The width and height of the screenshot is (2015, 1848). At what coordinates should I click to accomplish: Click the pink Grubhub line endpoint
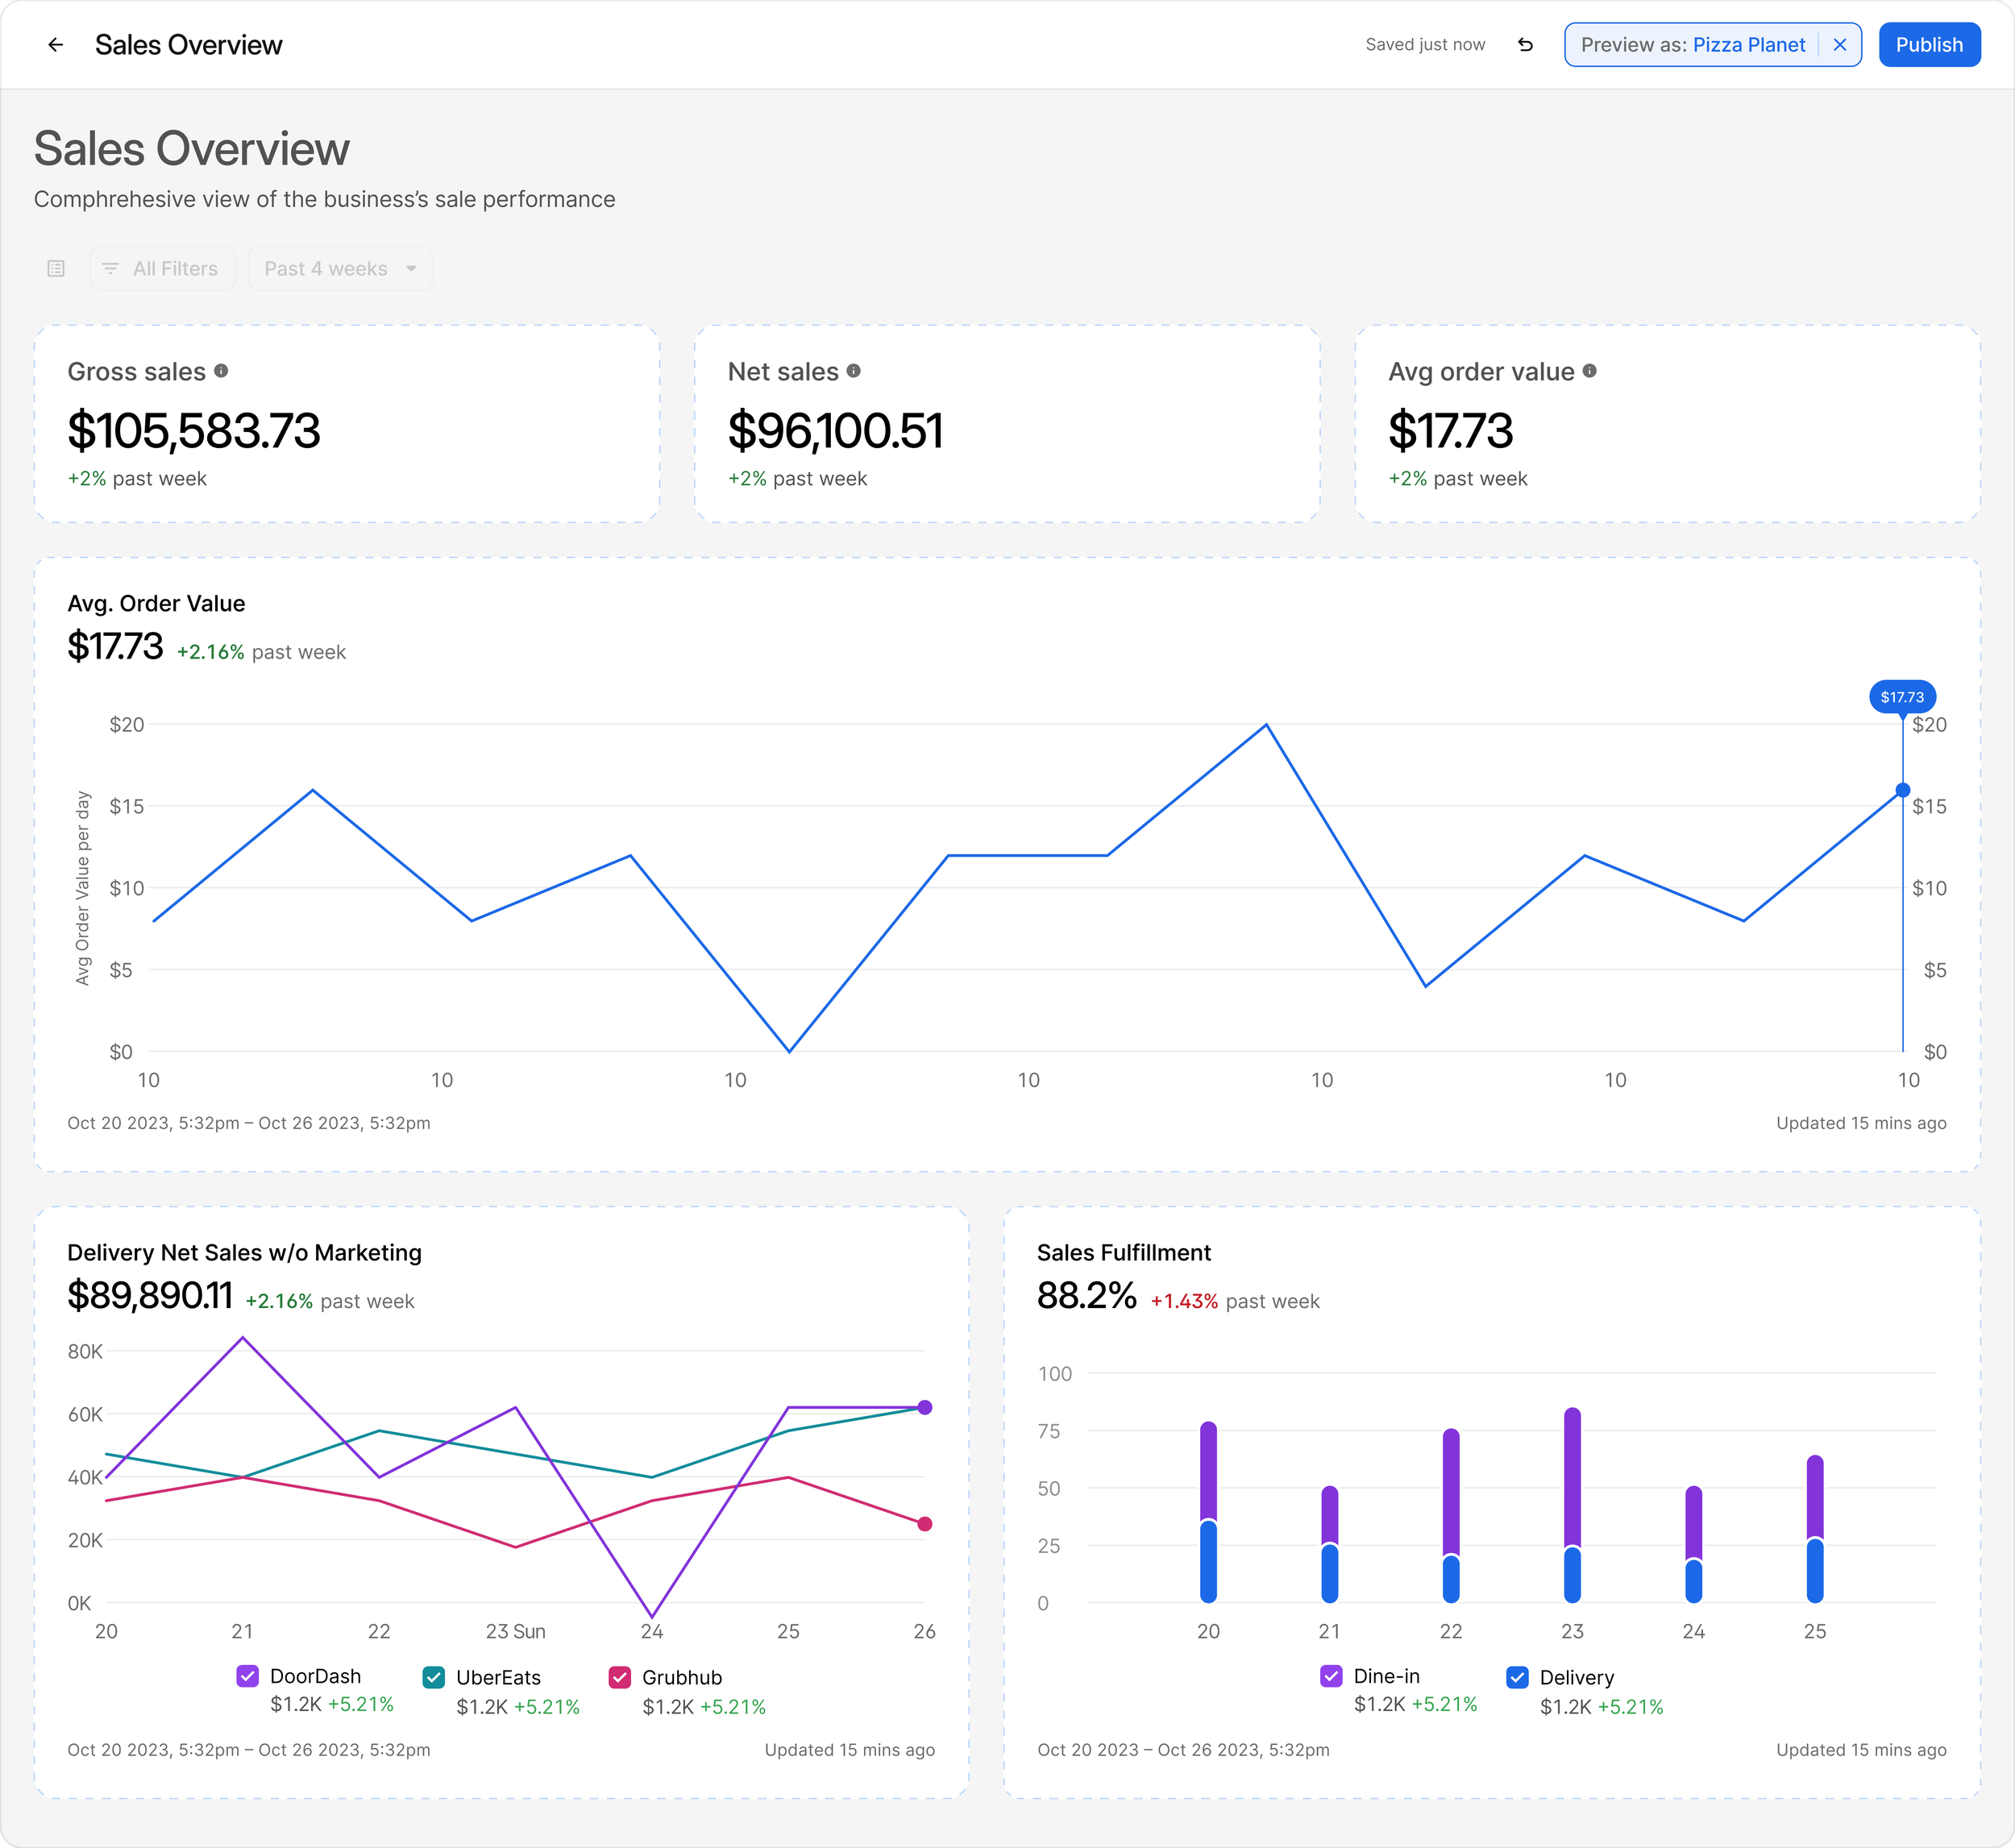click(924, 1524)
